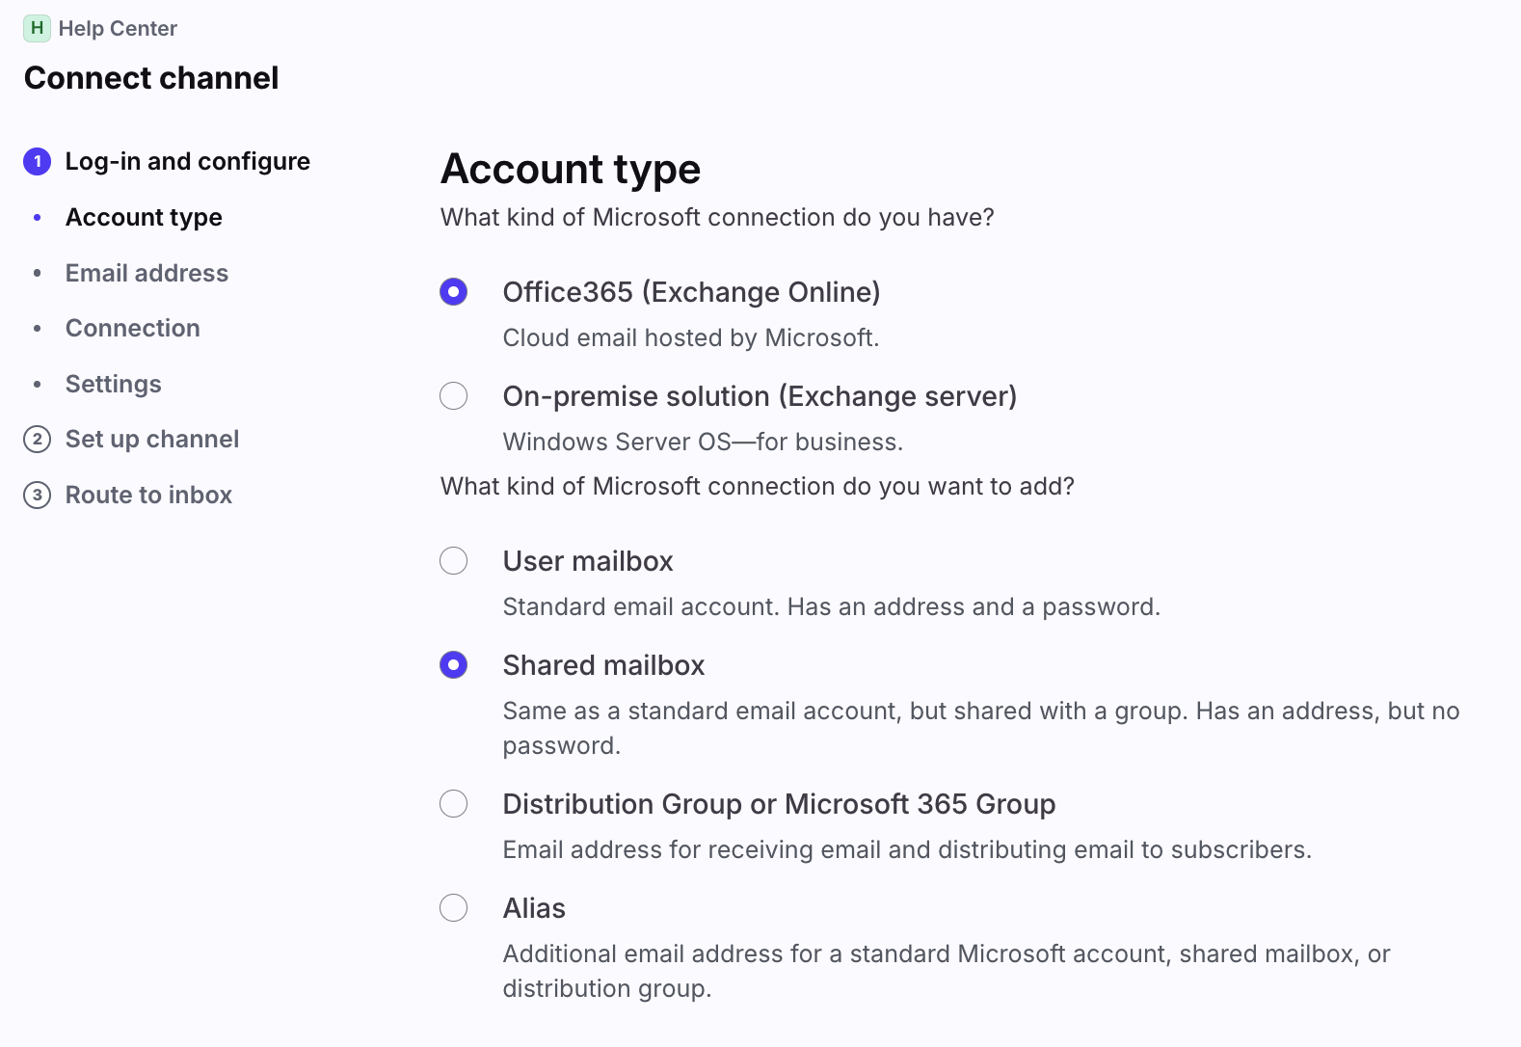Choose Distribution Group or Microsoft 365 Group radio
The width and height of the screenshot is (1521, 1047).
pyautogui.click(x=453, y=803)
